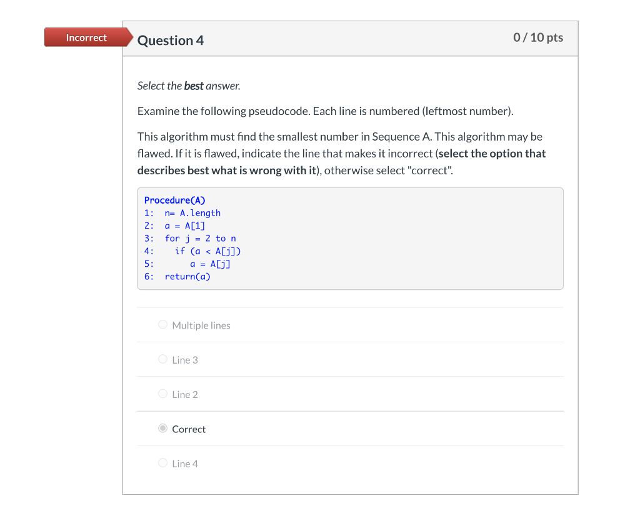Click pseudocode line '3: for j = 2 to n'
Screen dimensions: 640x511
[190, 238]
